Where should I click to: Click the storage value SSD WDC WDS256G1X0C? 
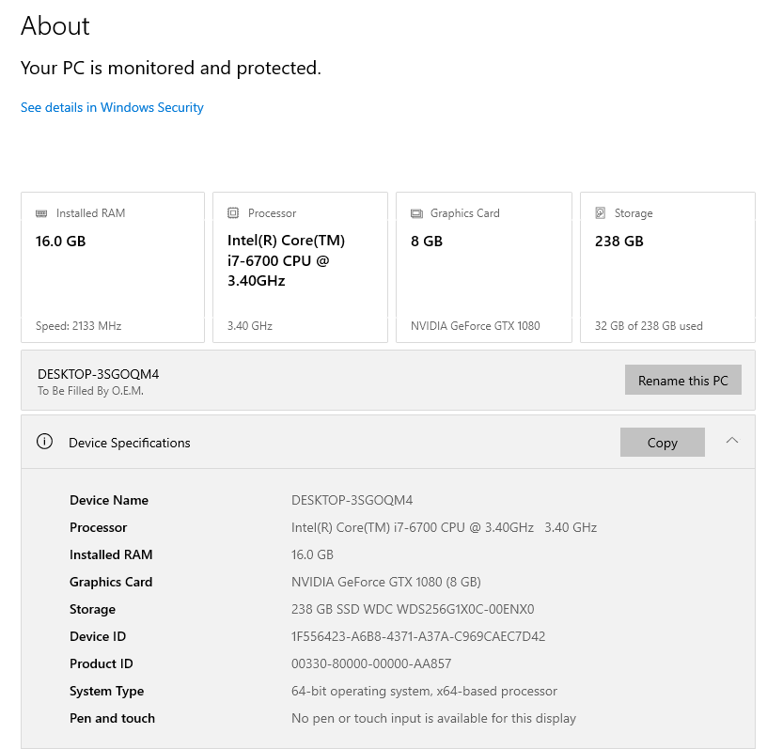pos(413,609)
